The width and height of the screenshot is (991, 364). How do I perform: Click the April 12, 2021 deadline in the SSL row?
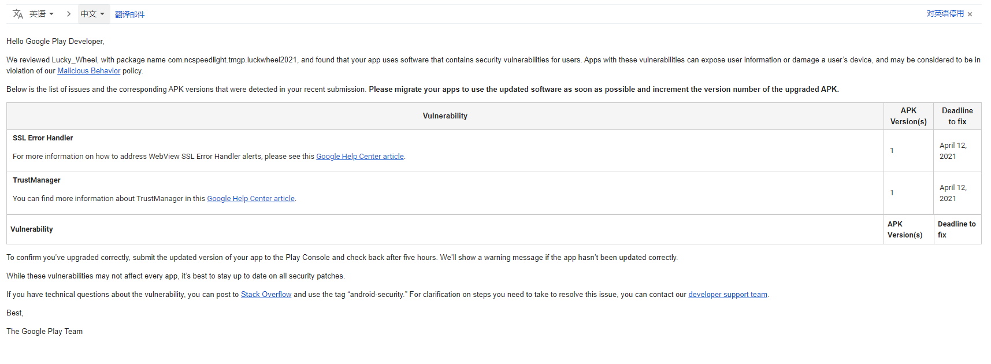(952, 151)
